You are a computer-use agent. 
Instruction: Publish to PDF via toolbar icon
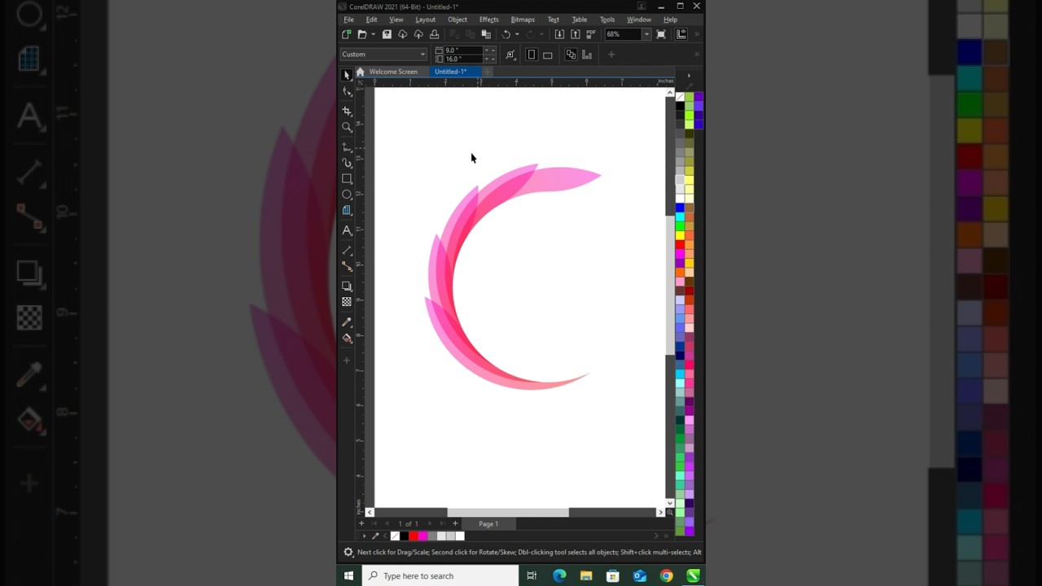coord(591,34)
